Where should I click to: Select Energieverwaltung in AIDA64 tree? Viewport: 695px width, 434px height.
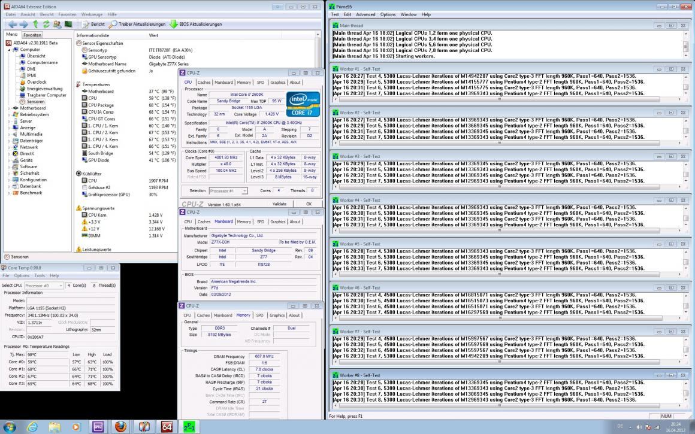(x=45, y=89)
